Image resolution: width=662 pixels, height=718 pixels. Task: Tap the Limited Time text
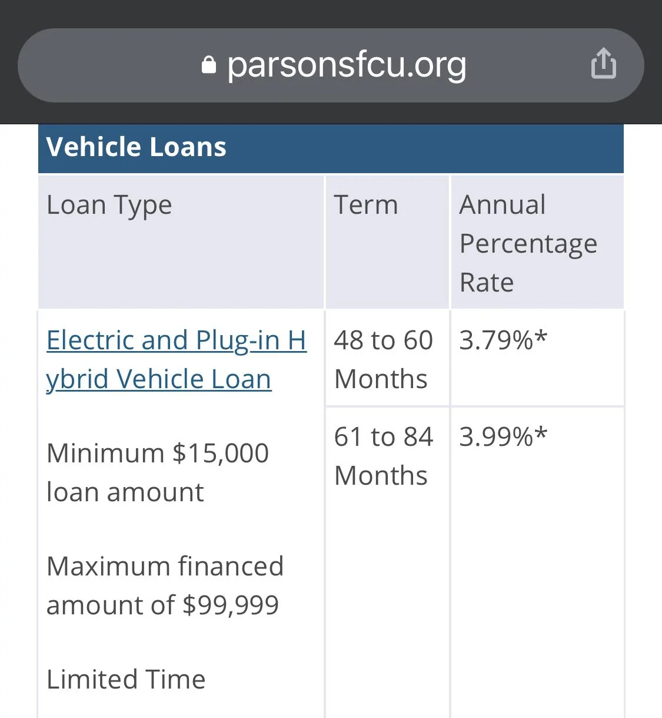coord(126,679)
